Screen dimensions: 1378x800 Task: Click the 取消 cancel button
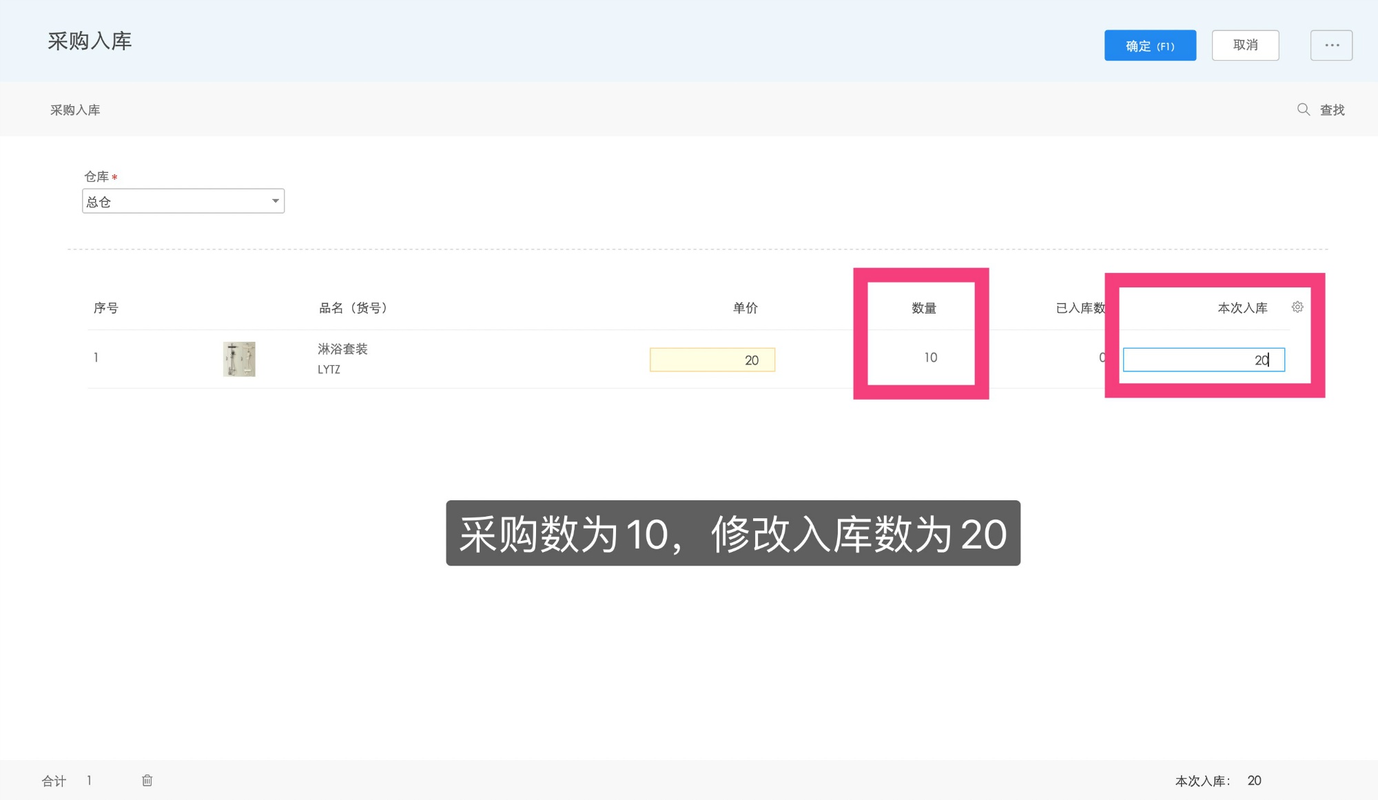click(x=1245, y=45)
